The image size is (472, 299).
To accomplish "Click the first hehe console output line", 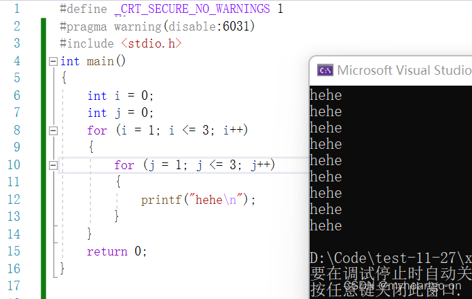I will click(326, 95).
